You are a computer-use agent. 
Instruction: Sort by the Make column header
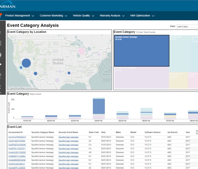tap(118, 132)
